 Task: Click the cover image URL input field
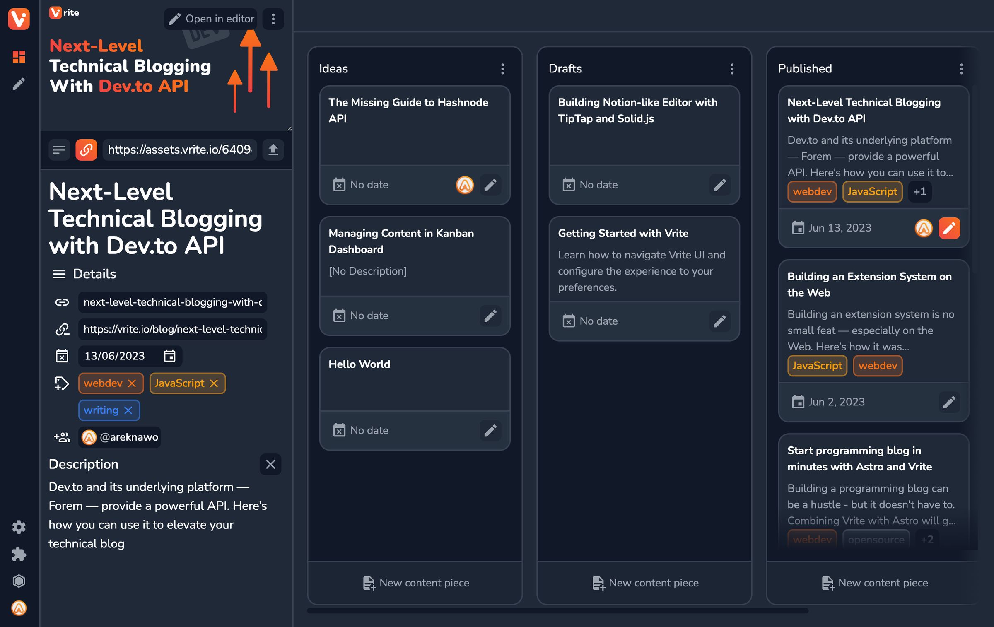[181, 149]
